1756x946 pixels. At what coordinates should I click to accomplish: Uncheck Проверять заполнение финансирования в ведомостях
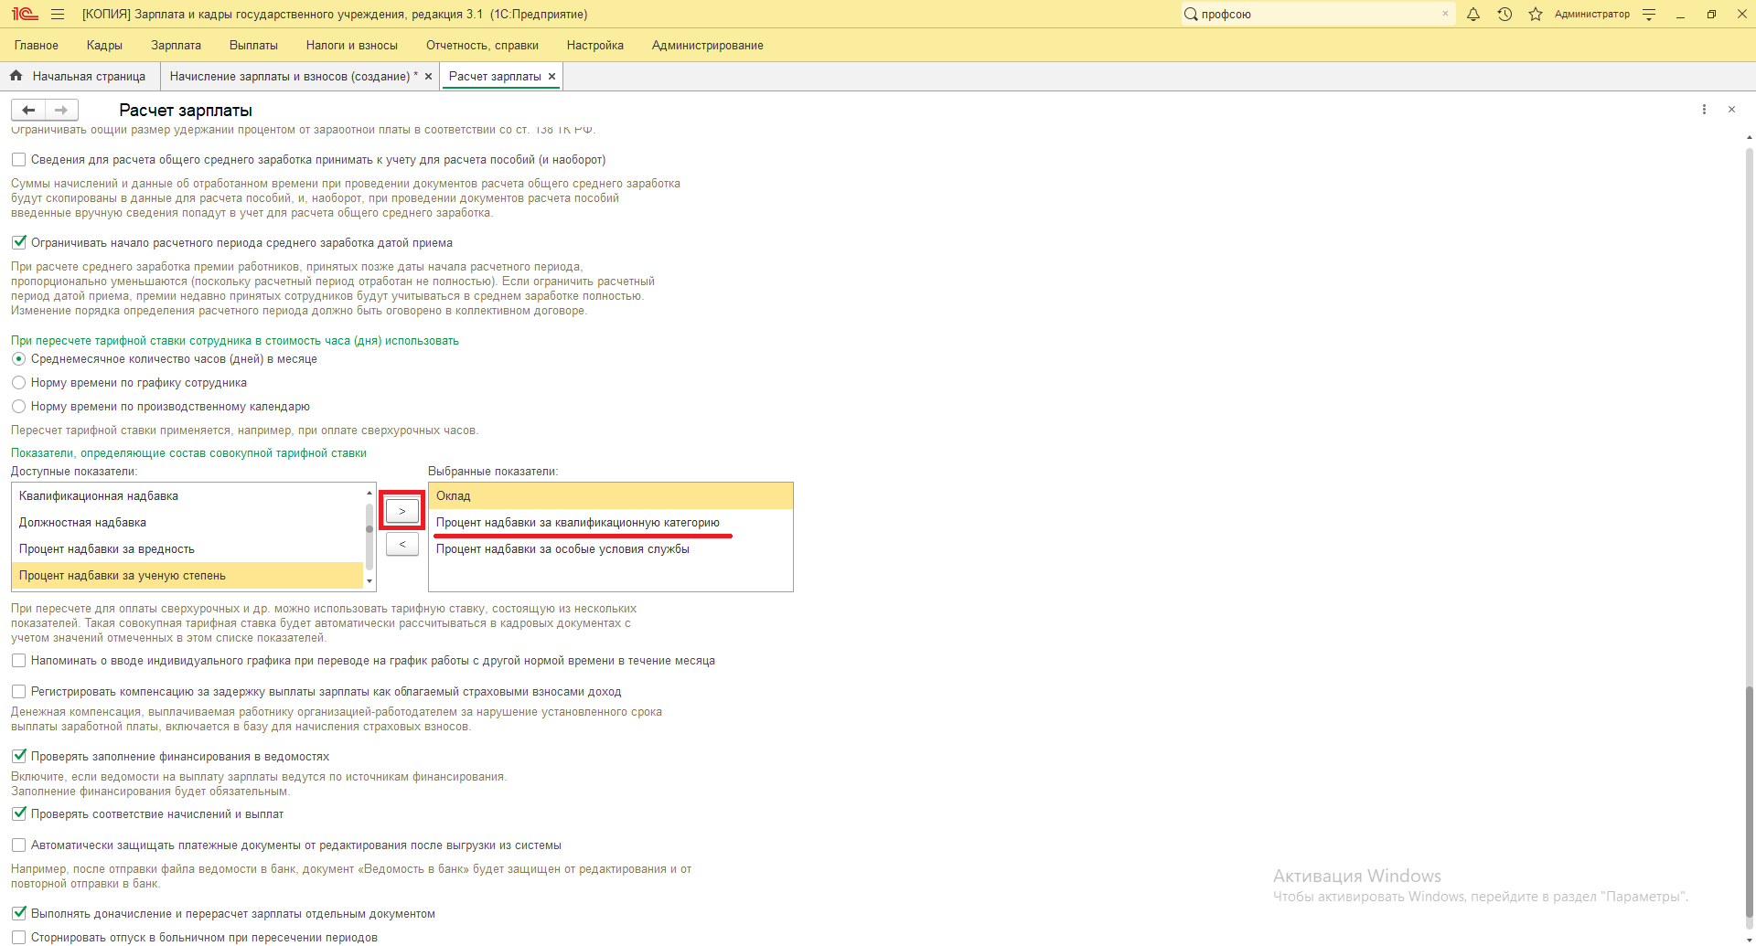(18, 757)
